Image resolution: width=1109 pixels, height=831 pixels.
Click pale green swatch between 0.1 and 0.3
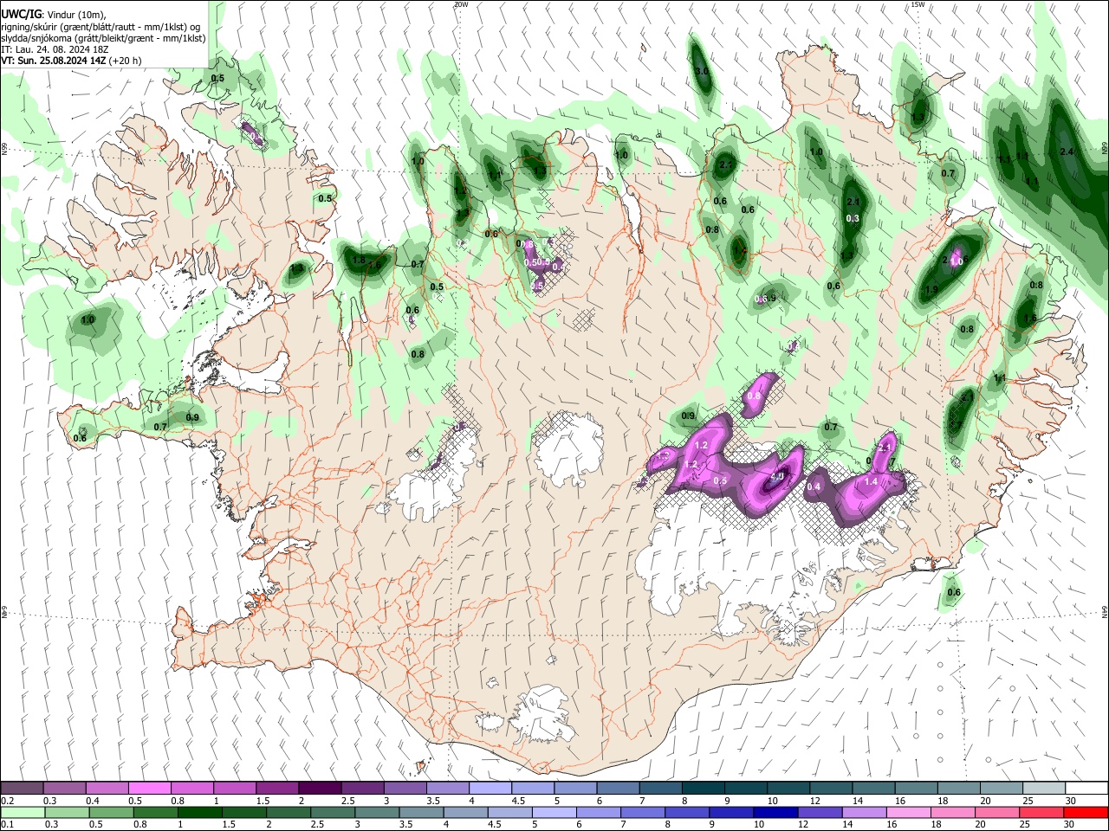[22, 812]
